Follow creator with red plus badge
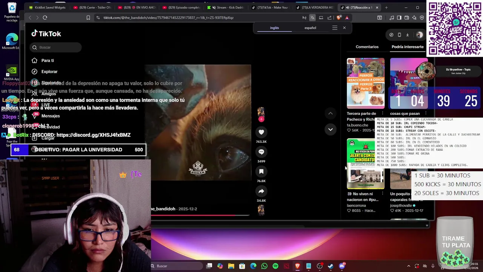Screen dimensions: 483x272 261,119
